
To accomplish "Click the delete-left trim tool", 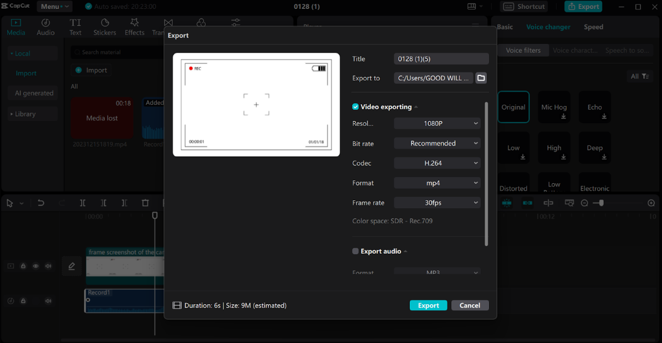I will 104,203.
